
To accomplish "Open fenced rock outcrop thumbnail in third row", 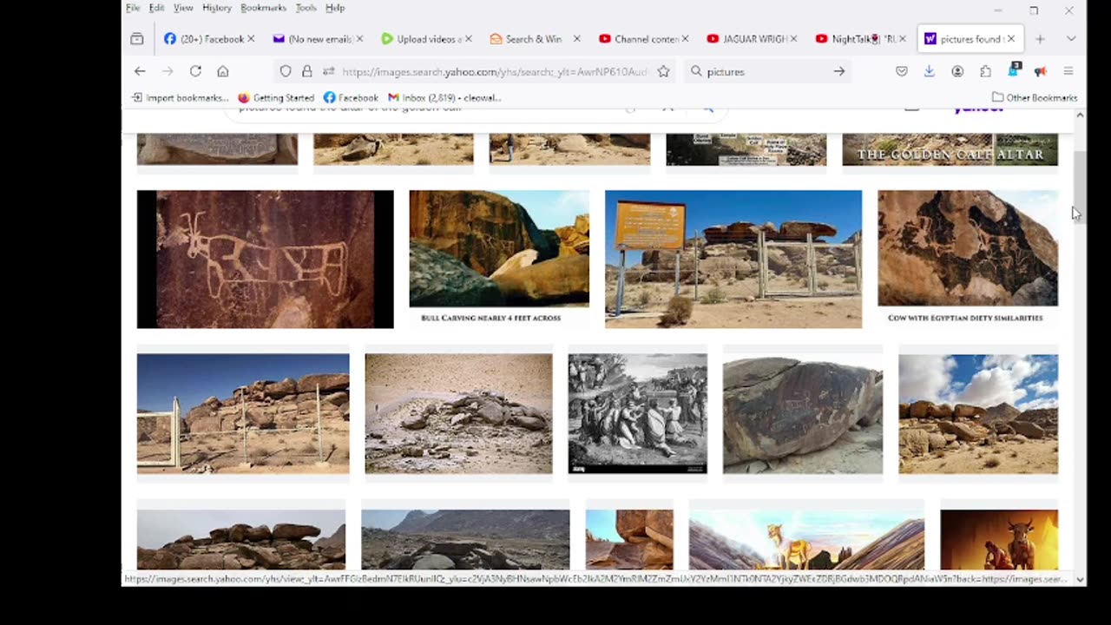I will click(243, 413).
